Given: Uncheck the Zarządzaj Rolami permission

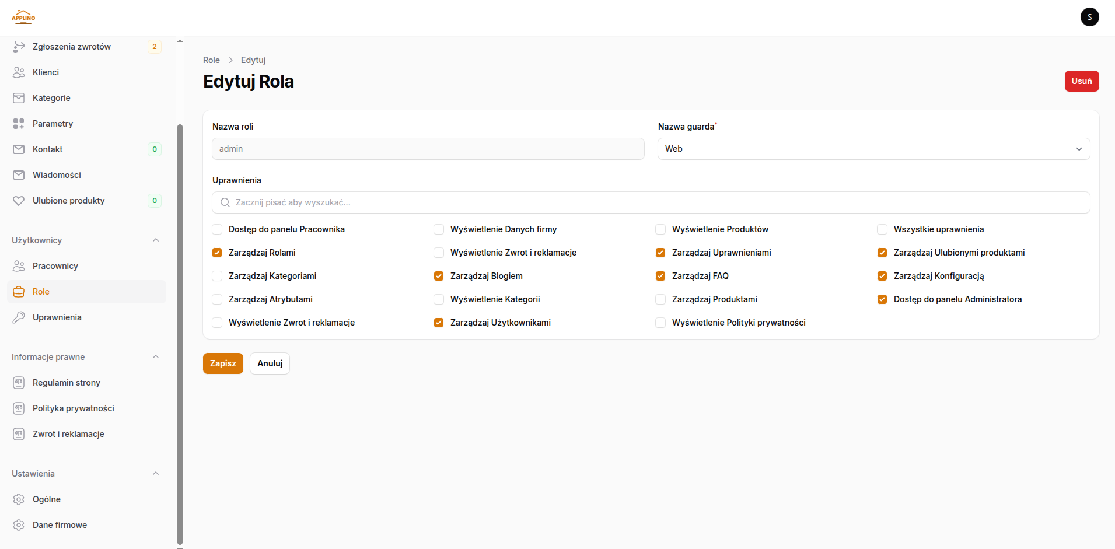Looking at the screenshot, I should tap(217, 253).
